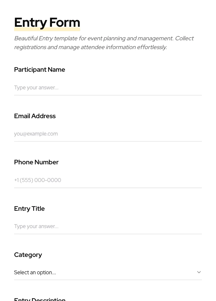Click the 'Beautiful Entry template' description line
216x301 pixels.
point(104,39)
